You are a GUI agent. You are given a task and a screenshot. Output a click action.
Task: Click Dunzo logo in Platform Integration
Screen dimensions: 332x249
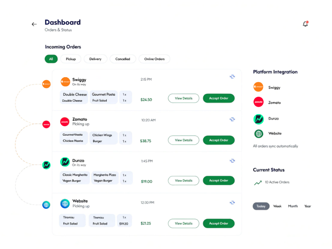(259, 119)
